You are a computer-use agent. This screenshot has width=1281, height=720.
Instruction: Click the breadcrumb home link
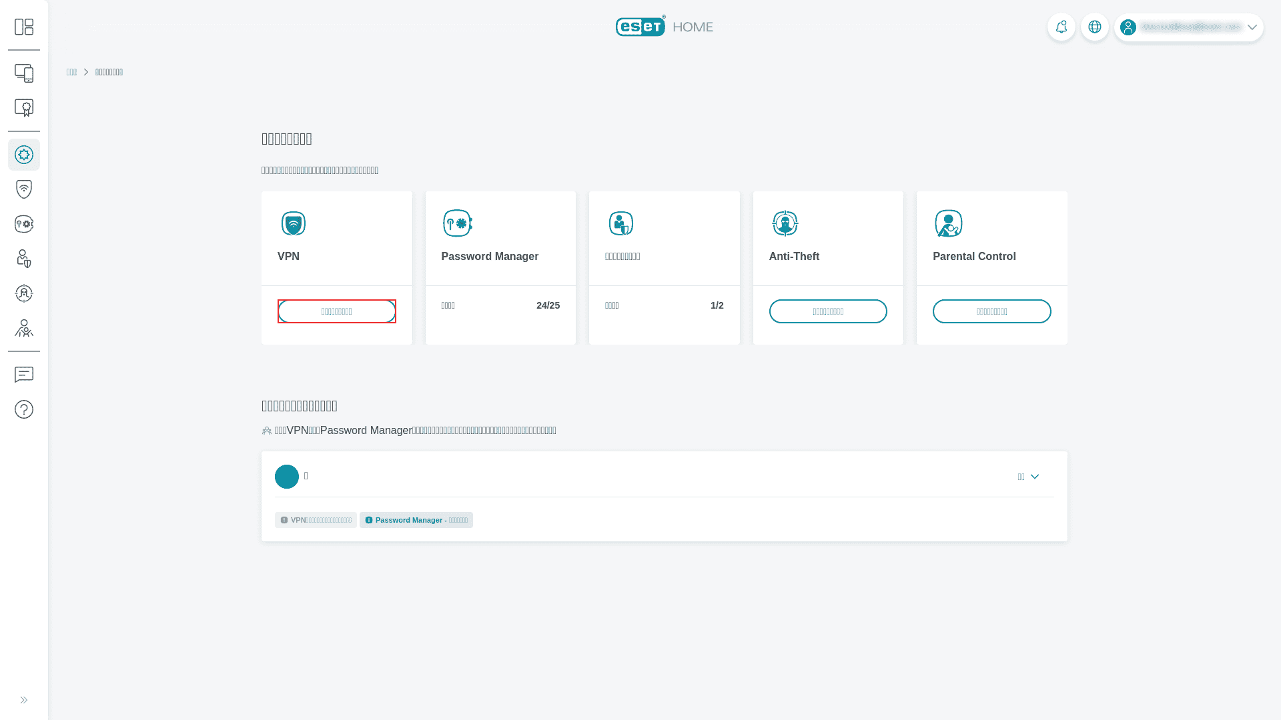(x=71, y=71)
